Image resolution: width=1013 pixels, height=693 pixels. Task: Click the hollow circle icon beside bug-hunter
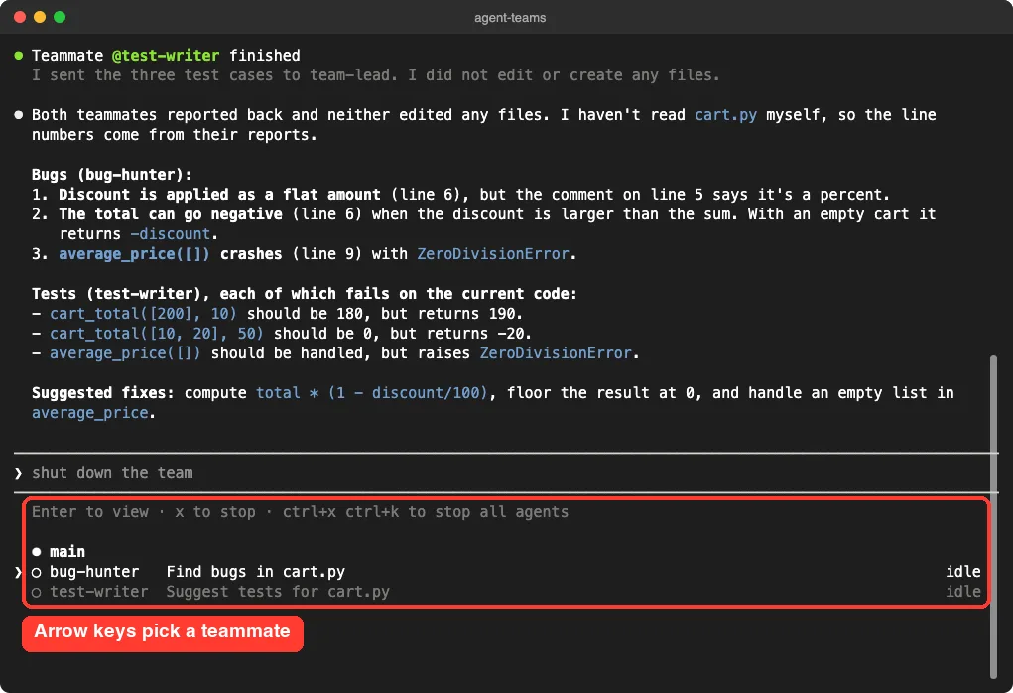[x=36, y=572]
